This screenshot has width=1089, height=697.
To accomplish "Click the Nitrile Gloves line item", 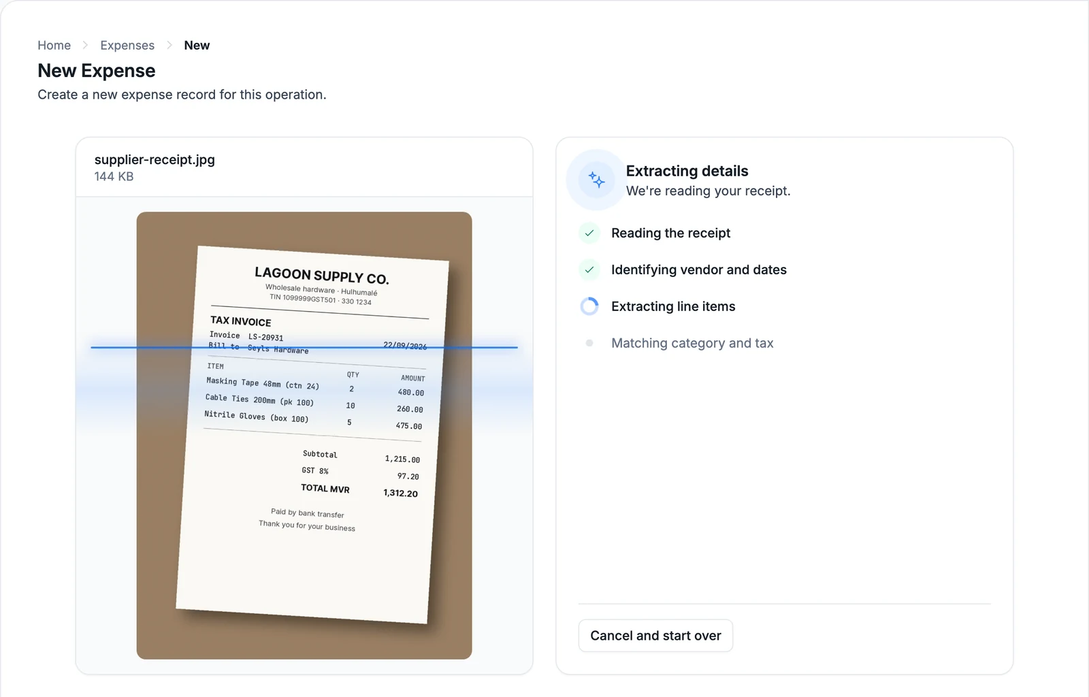I will click(257, 416).
